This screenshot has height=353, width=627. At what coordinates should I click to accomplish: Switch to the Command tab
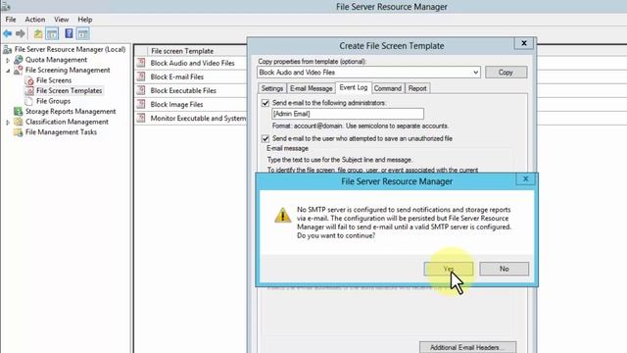click(x=388, y=88)
